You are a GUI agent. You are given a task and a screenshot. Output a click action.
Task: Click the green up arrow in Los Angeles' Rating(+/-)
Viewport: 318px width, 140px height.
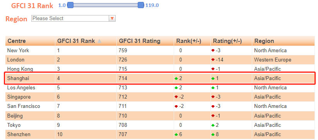(213, 88)
